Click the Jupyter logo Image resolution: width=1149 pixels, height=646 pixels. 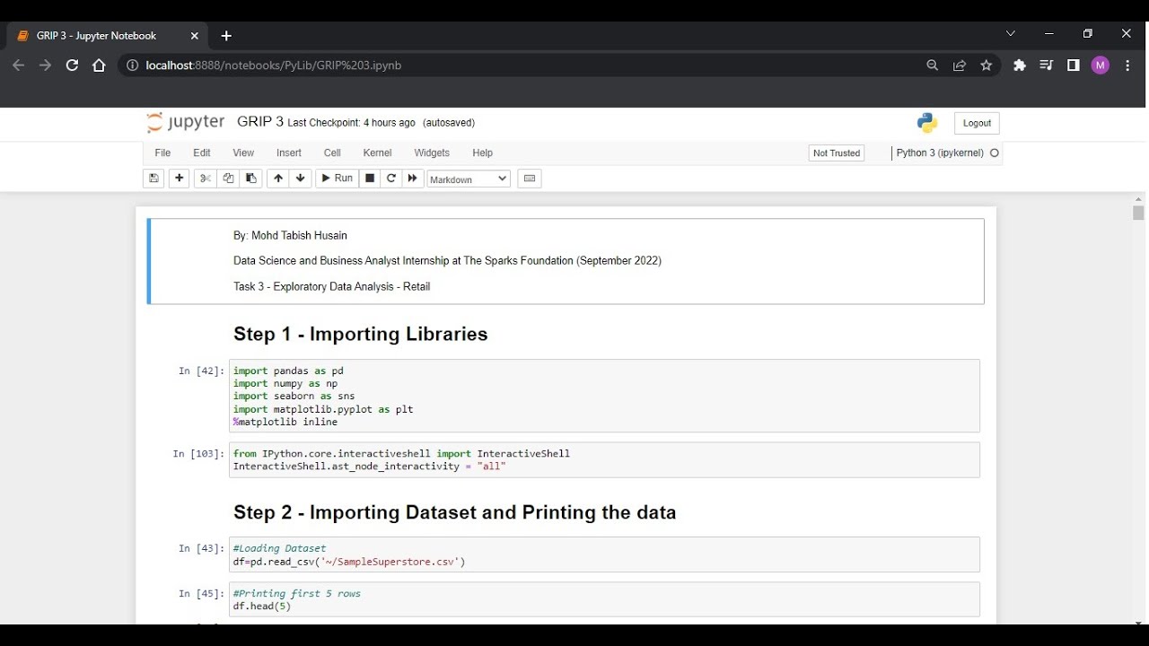[x=186, y=123]
